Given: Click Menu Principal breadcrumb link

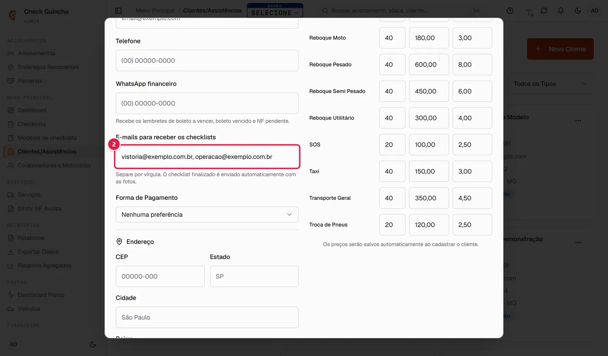Looking at the screenshot, I should [155, 10].
